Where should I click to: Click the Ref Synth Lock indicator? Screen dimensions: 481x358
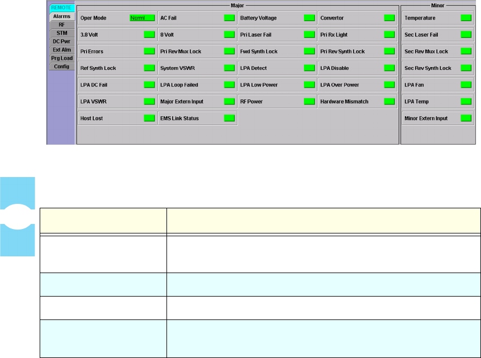pos(149,68)
